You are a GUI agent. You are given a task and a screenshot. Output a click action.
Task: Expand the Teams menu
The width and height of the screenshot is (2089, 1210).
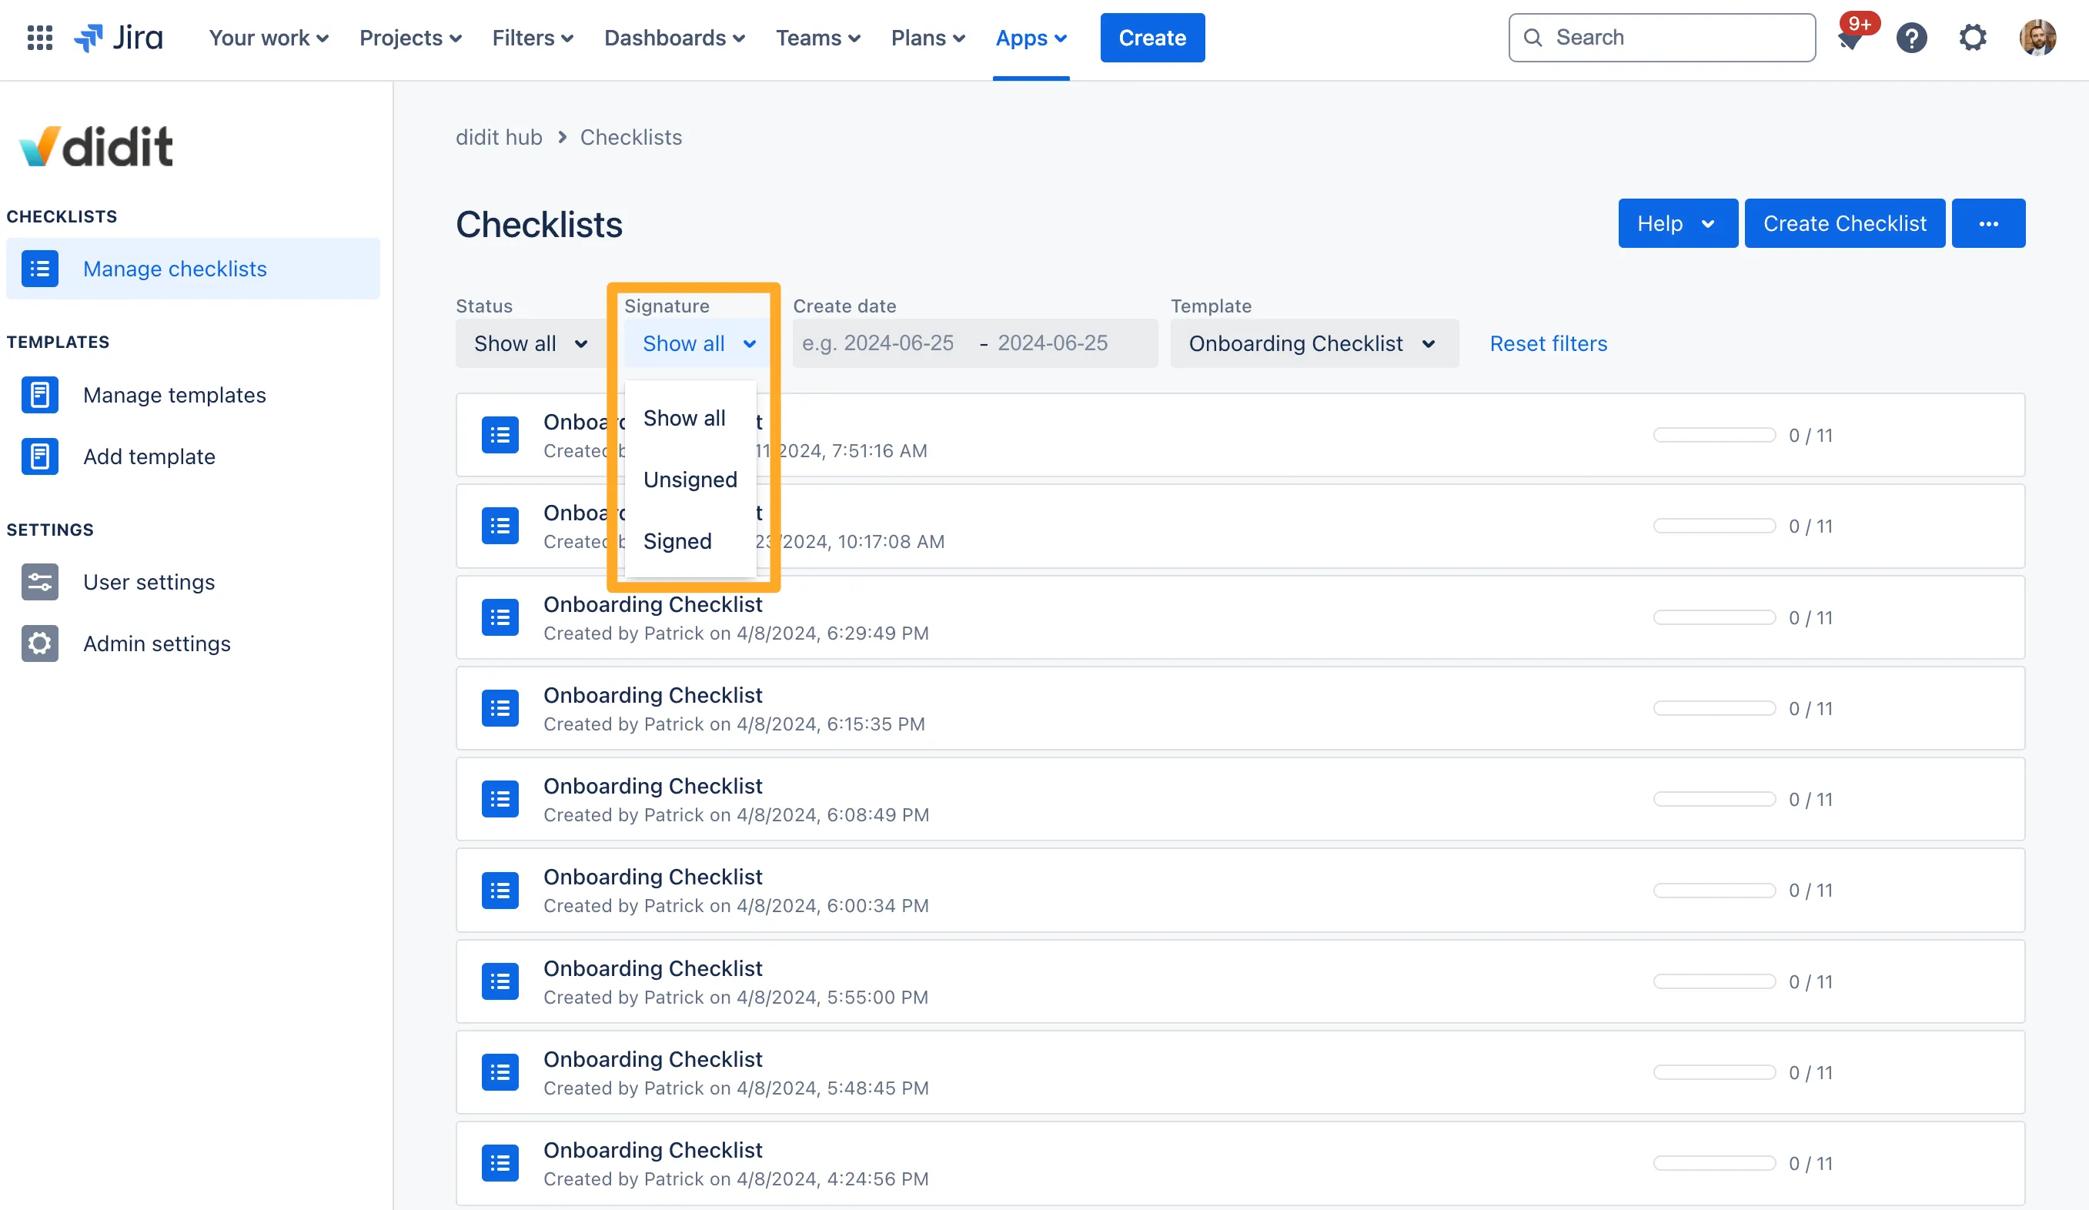click(817, 37)
